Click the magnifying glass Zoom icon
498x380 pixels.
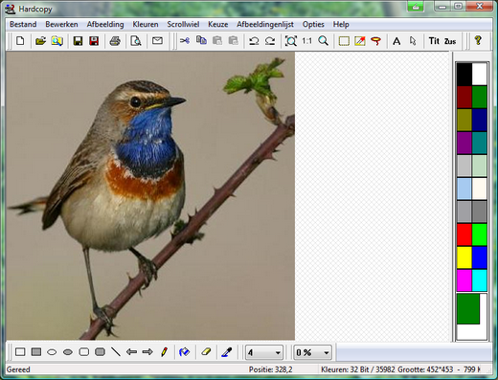(x=324, y=41)
